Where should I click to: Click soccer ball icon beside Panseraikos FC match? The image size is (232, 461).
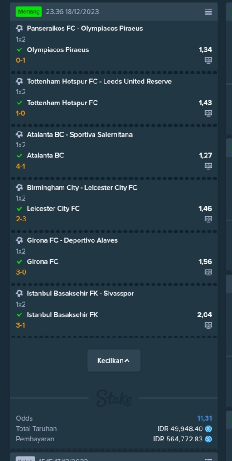click(20, 29)
